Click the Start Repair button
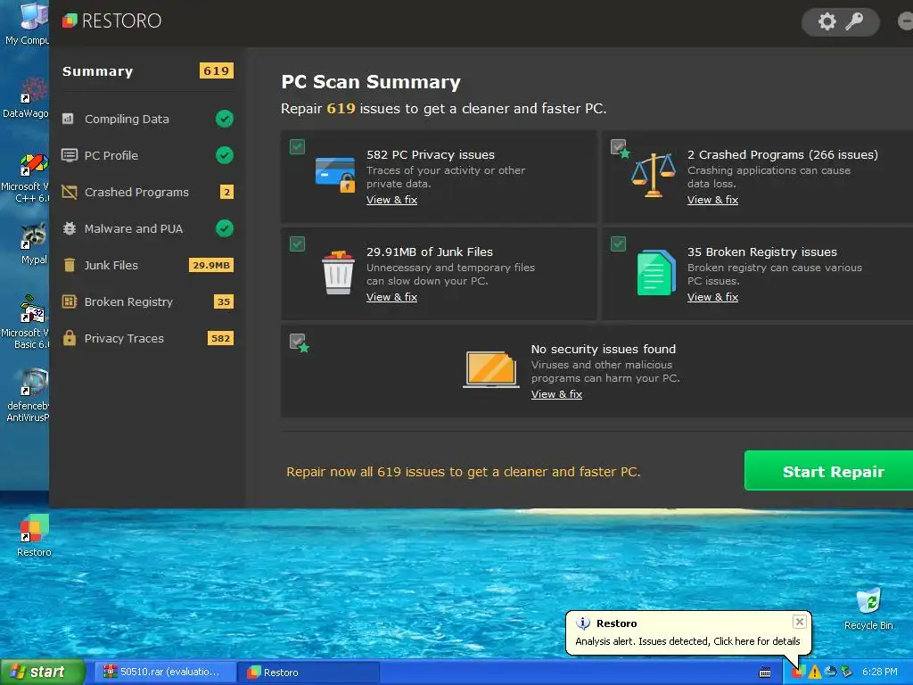Viewport: 913px width, 685px height. [x=828, y=471]
